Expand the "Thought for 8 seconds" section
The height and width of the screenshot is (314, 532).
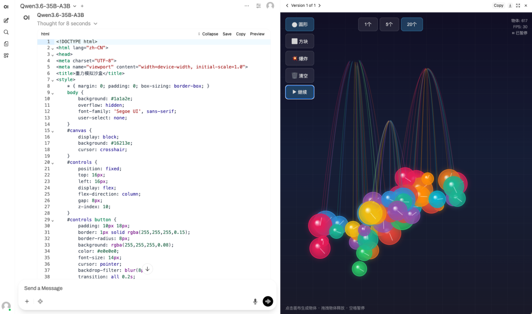[67, 24]
